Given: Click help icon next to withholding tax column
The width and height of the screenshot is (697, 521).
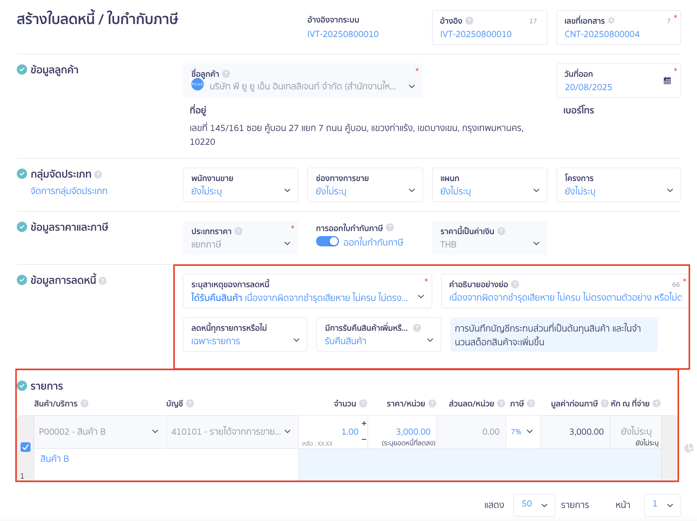Looking at the screenshot, I should pos(657,403).
